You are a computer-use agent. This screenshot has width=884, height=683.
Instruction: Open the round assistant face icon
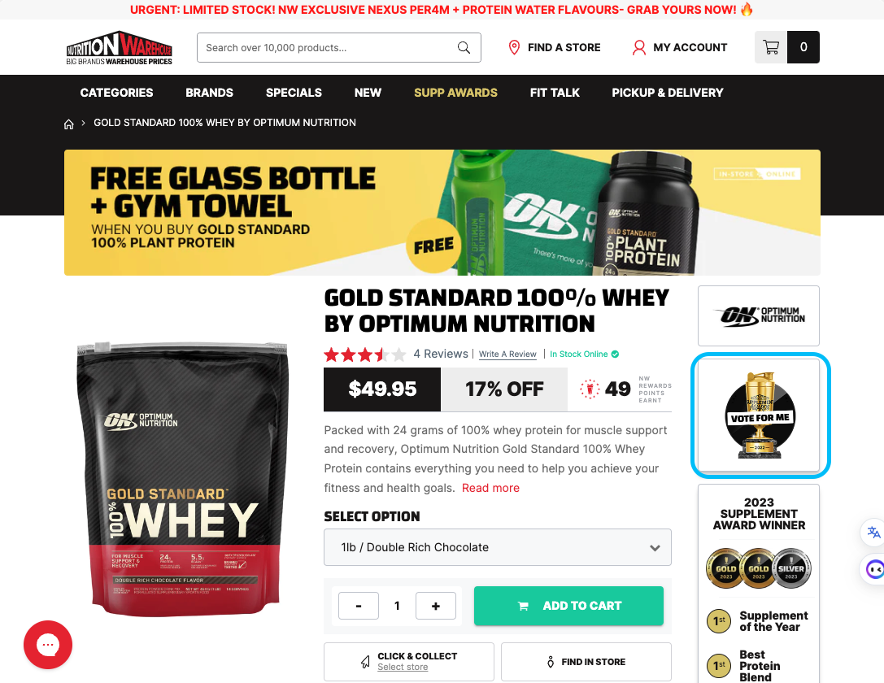tap(875, 569)
